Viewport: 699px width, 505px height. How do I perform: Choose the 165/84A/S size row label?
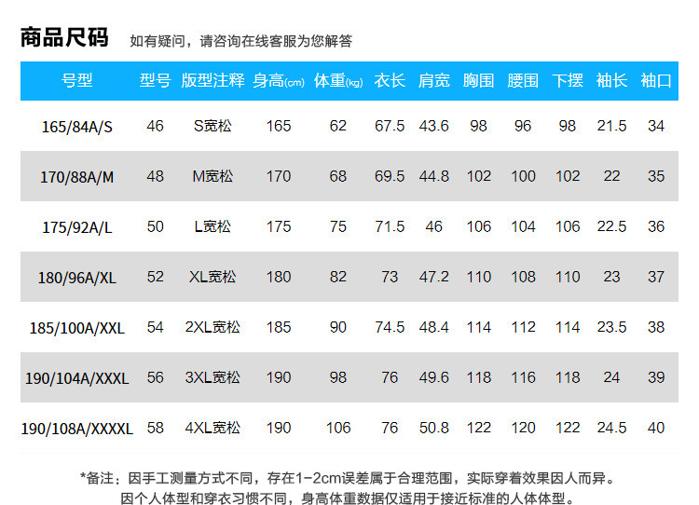[x=77, y=127]
